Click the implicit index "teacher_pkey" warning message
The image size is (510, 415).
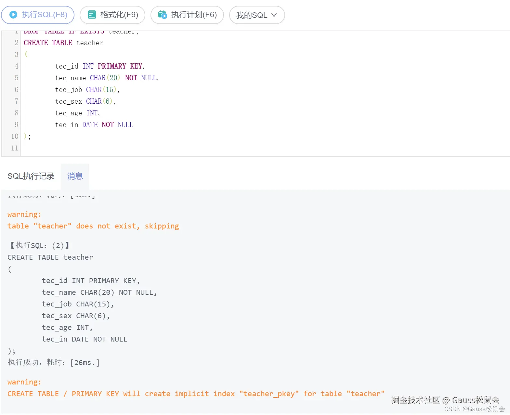[x=196, y=394]
